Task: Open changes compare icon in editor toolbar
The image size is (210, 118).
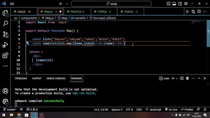Action: point(193,12)
